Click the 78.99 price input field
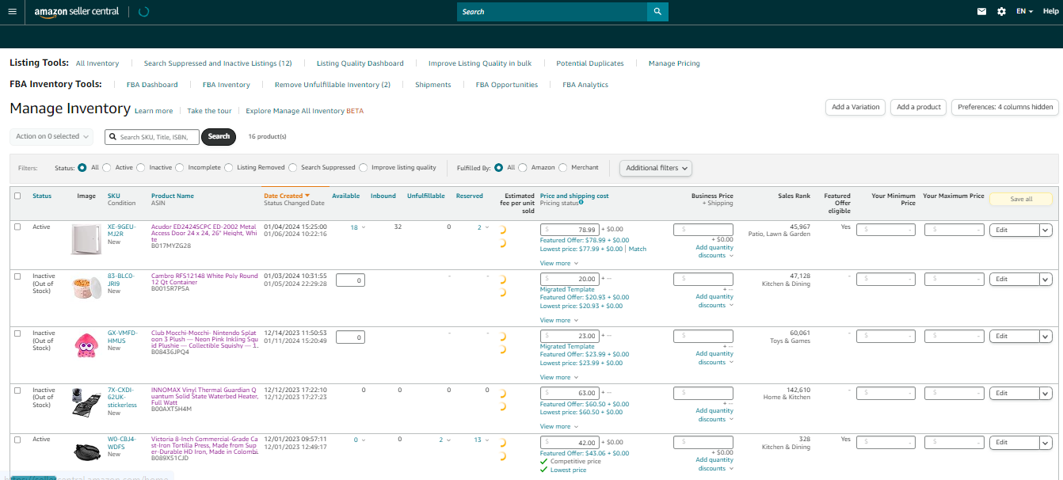1063x480 pixels. tap(570, 230)
